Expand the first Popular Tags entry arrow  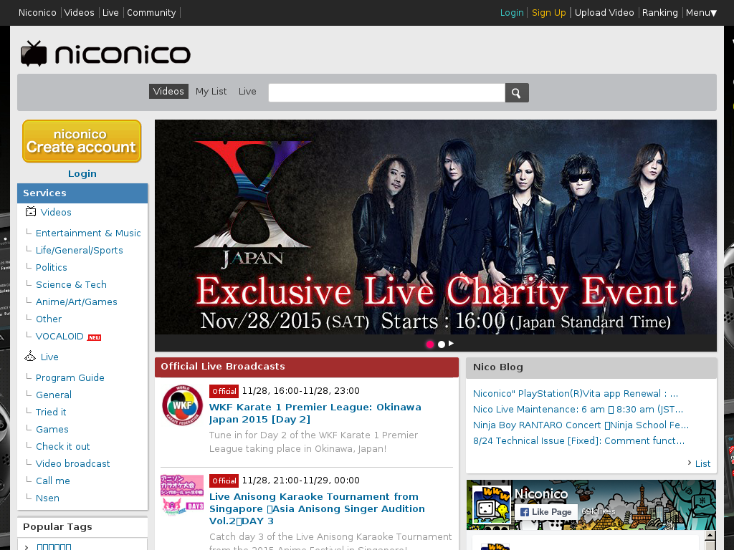27,547
